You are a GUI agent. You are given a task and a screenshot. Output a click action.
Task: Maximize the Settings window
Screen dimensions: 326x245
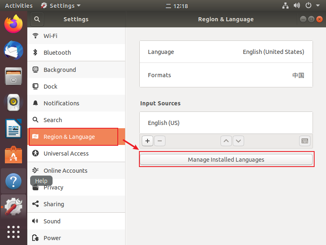[311, 19]
